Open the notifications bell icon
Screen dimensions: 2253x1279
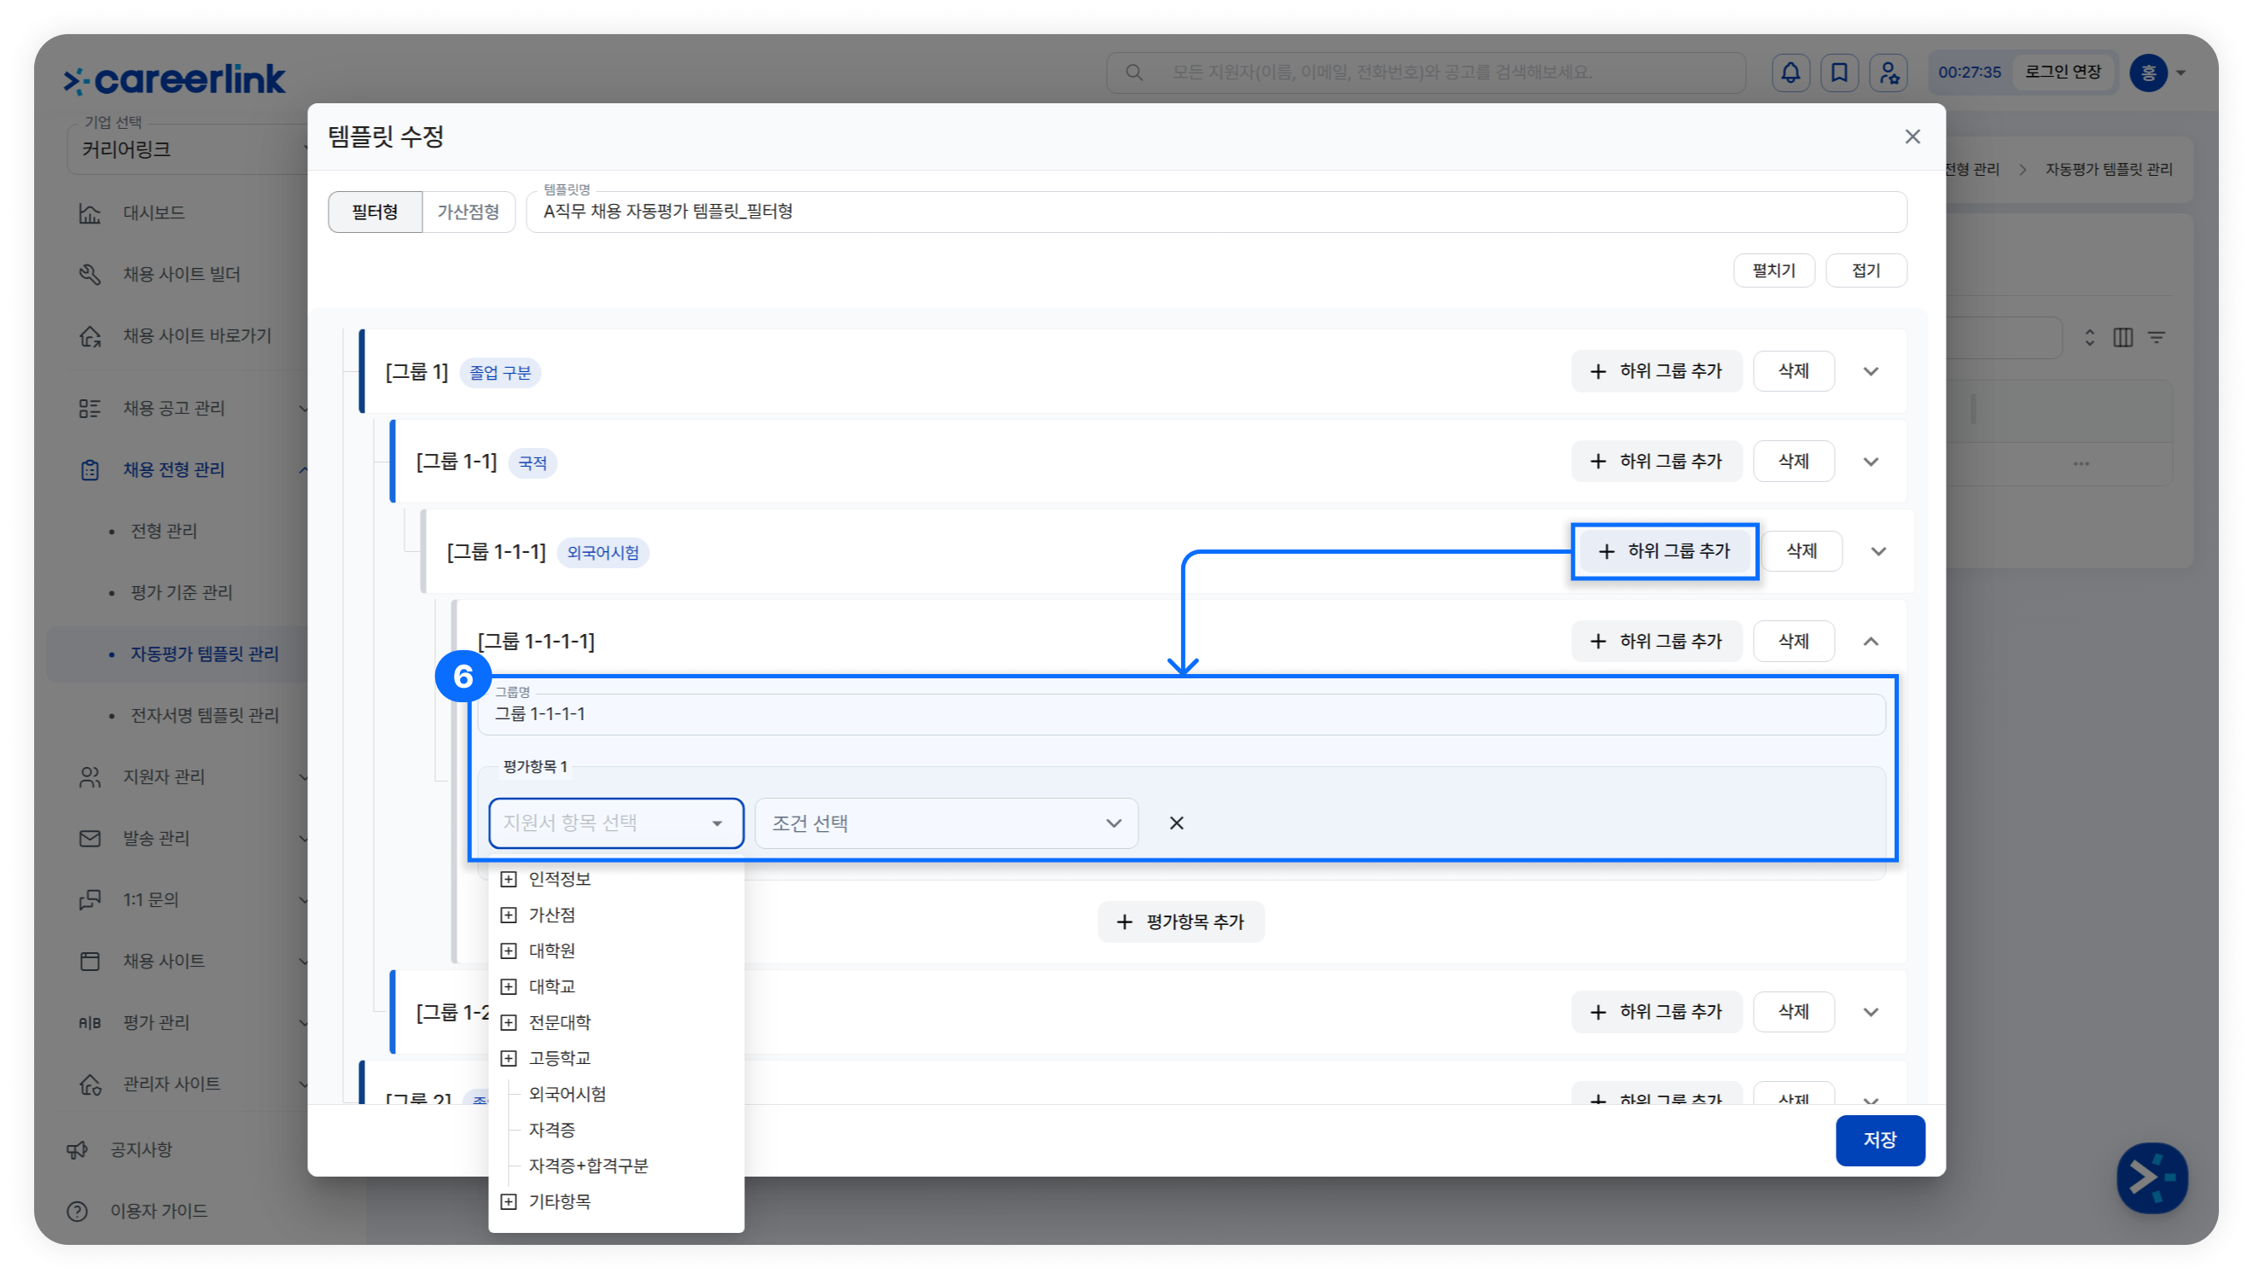point(1790,72)
